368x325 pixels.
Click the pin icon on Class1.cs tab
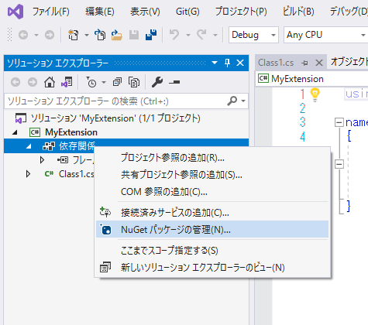point(304,63)
